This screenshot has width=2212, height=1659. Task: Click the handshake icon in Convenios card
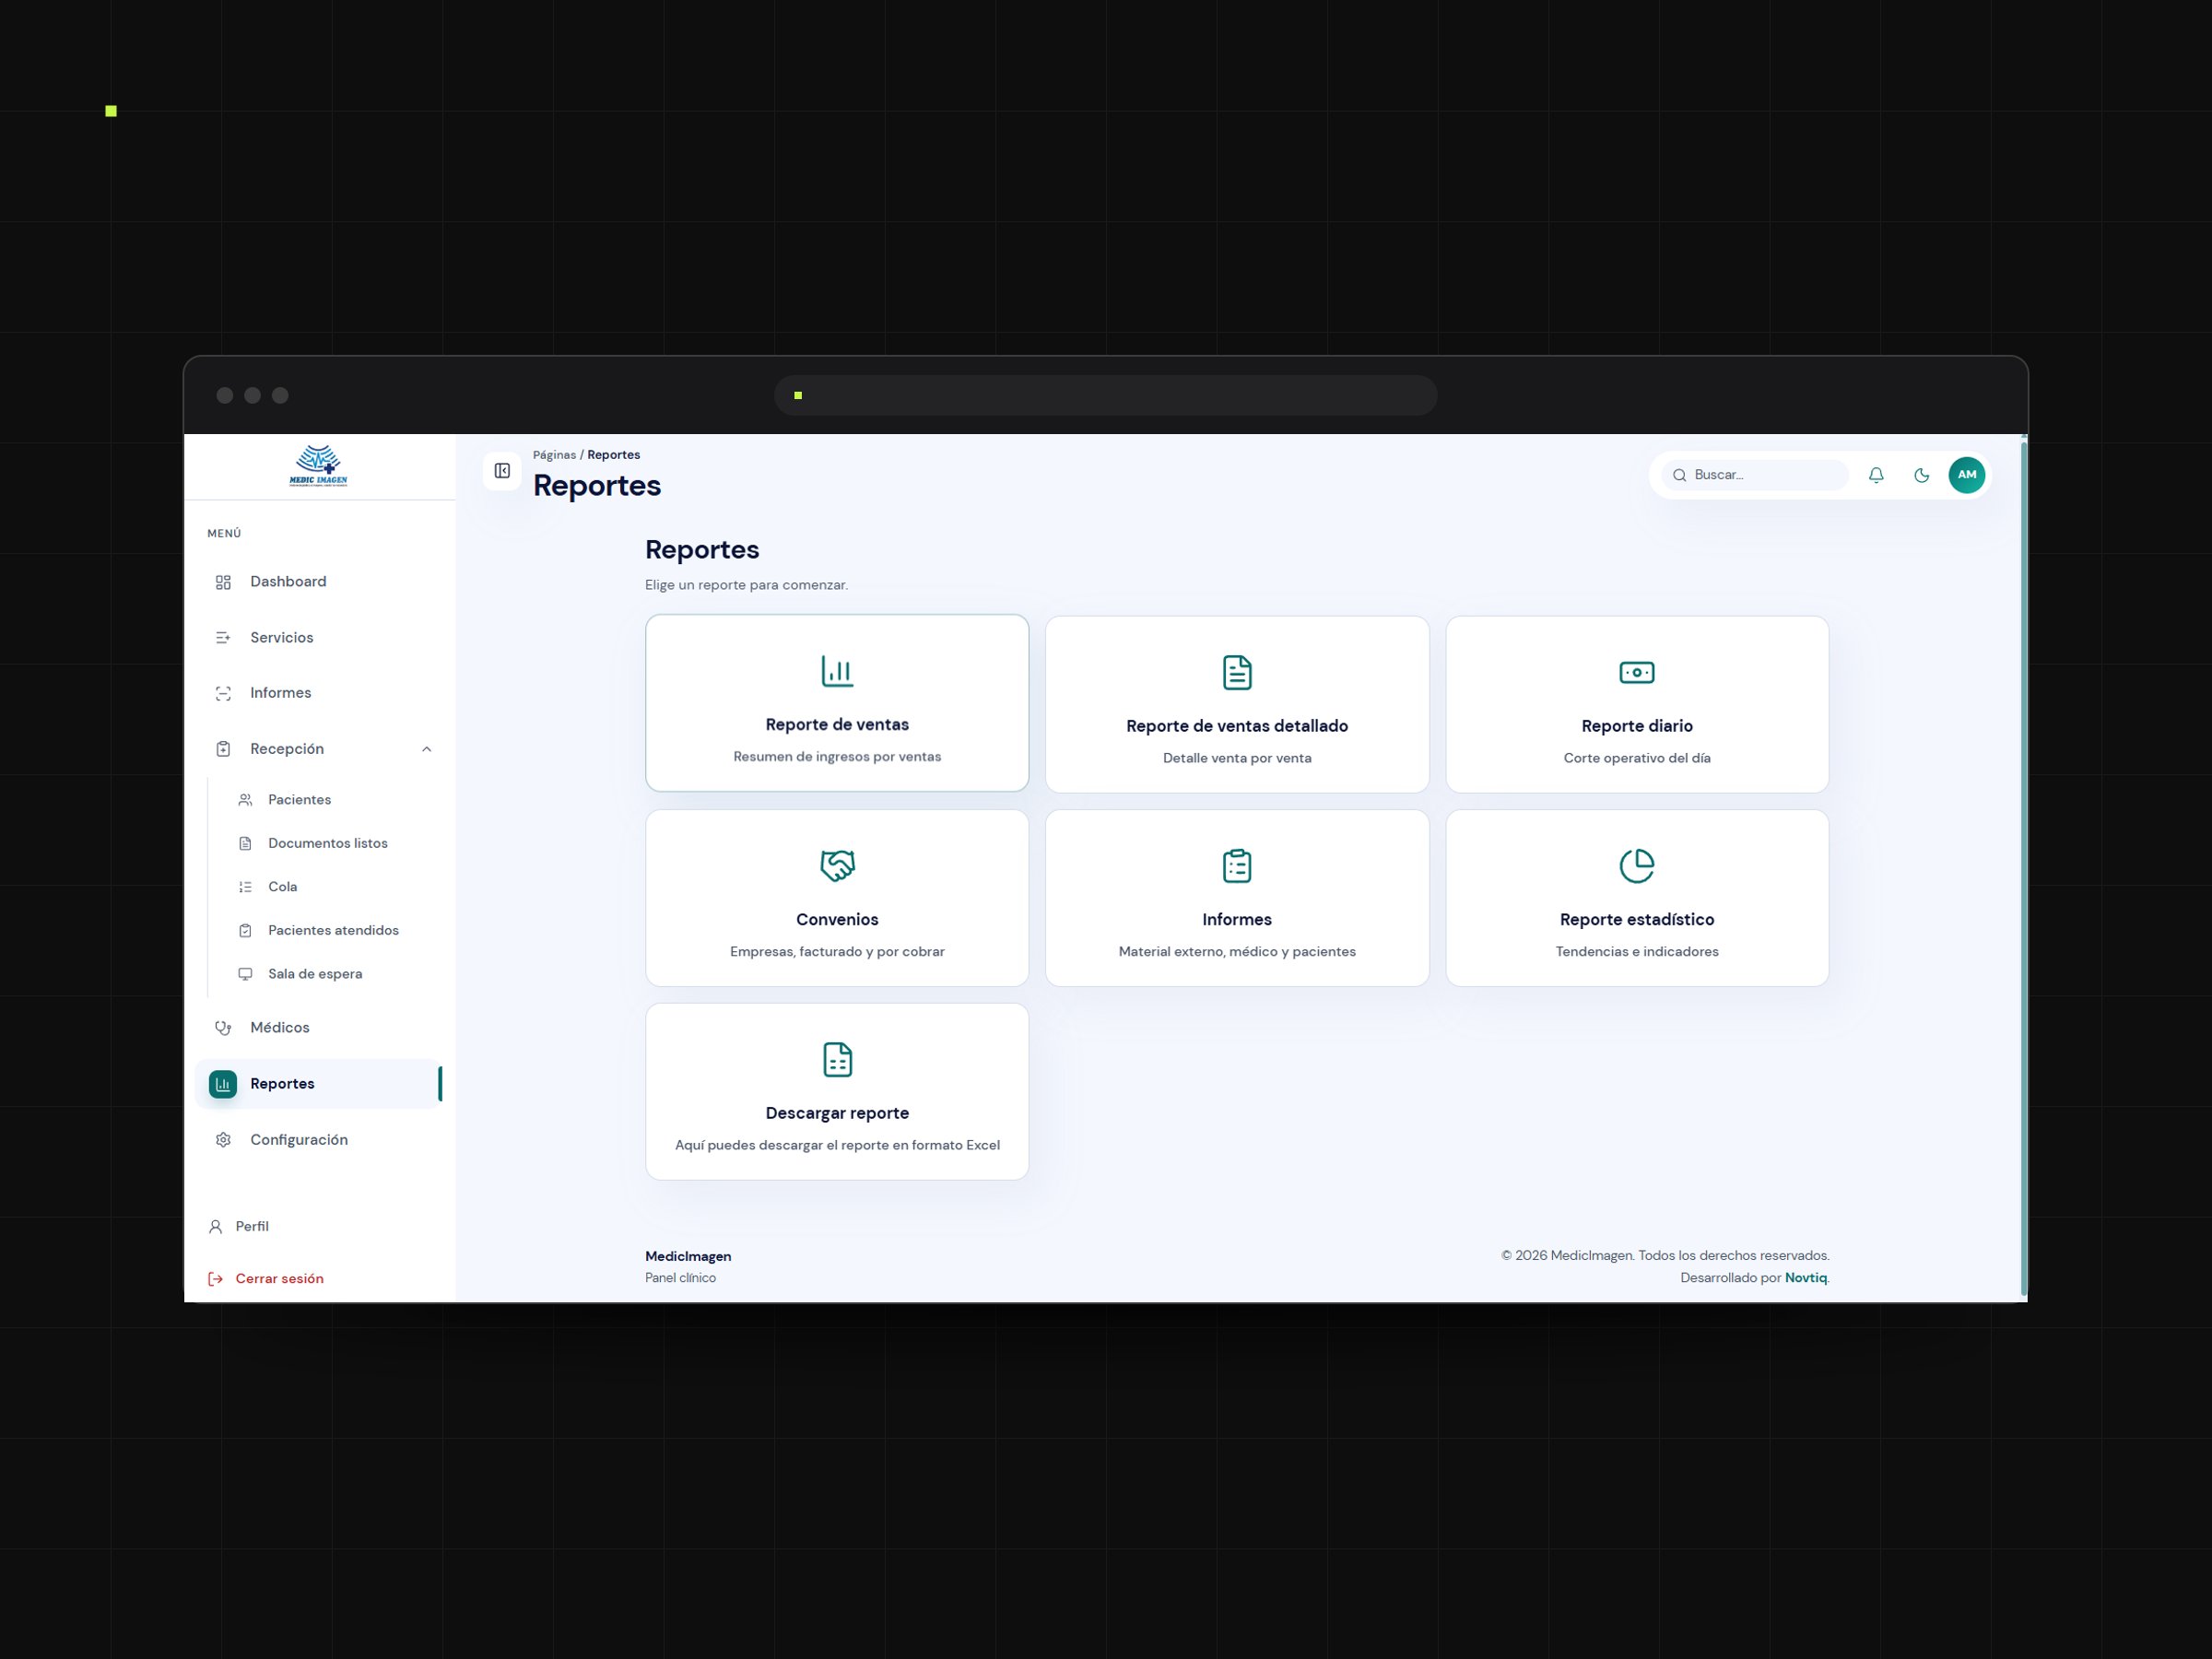[837, 865]
